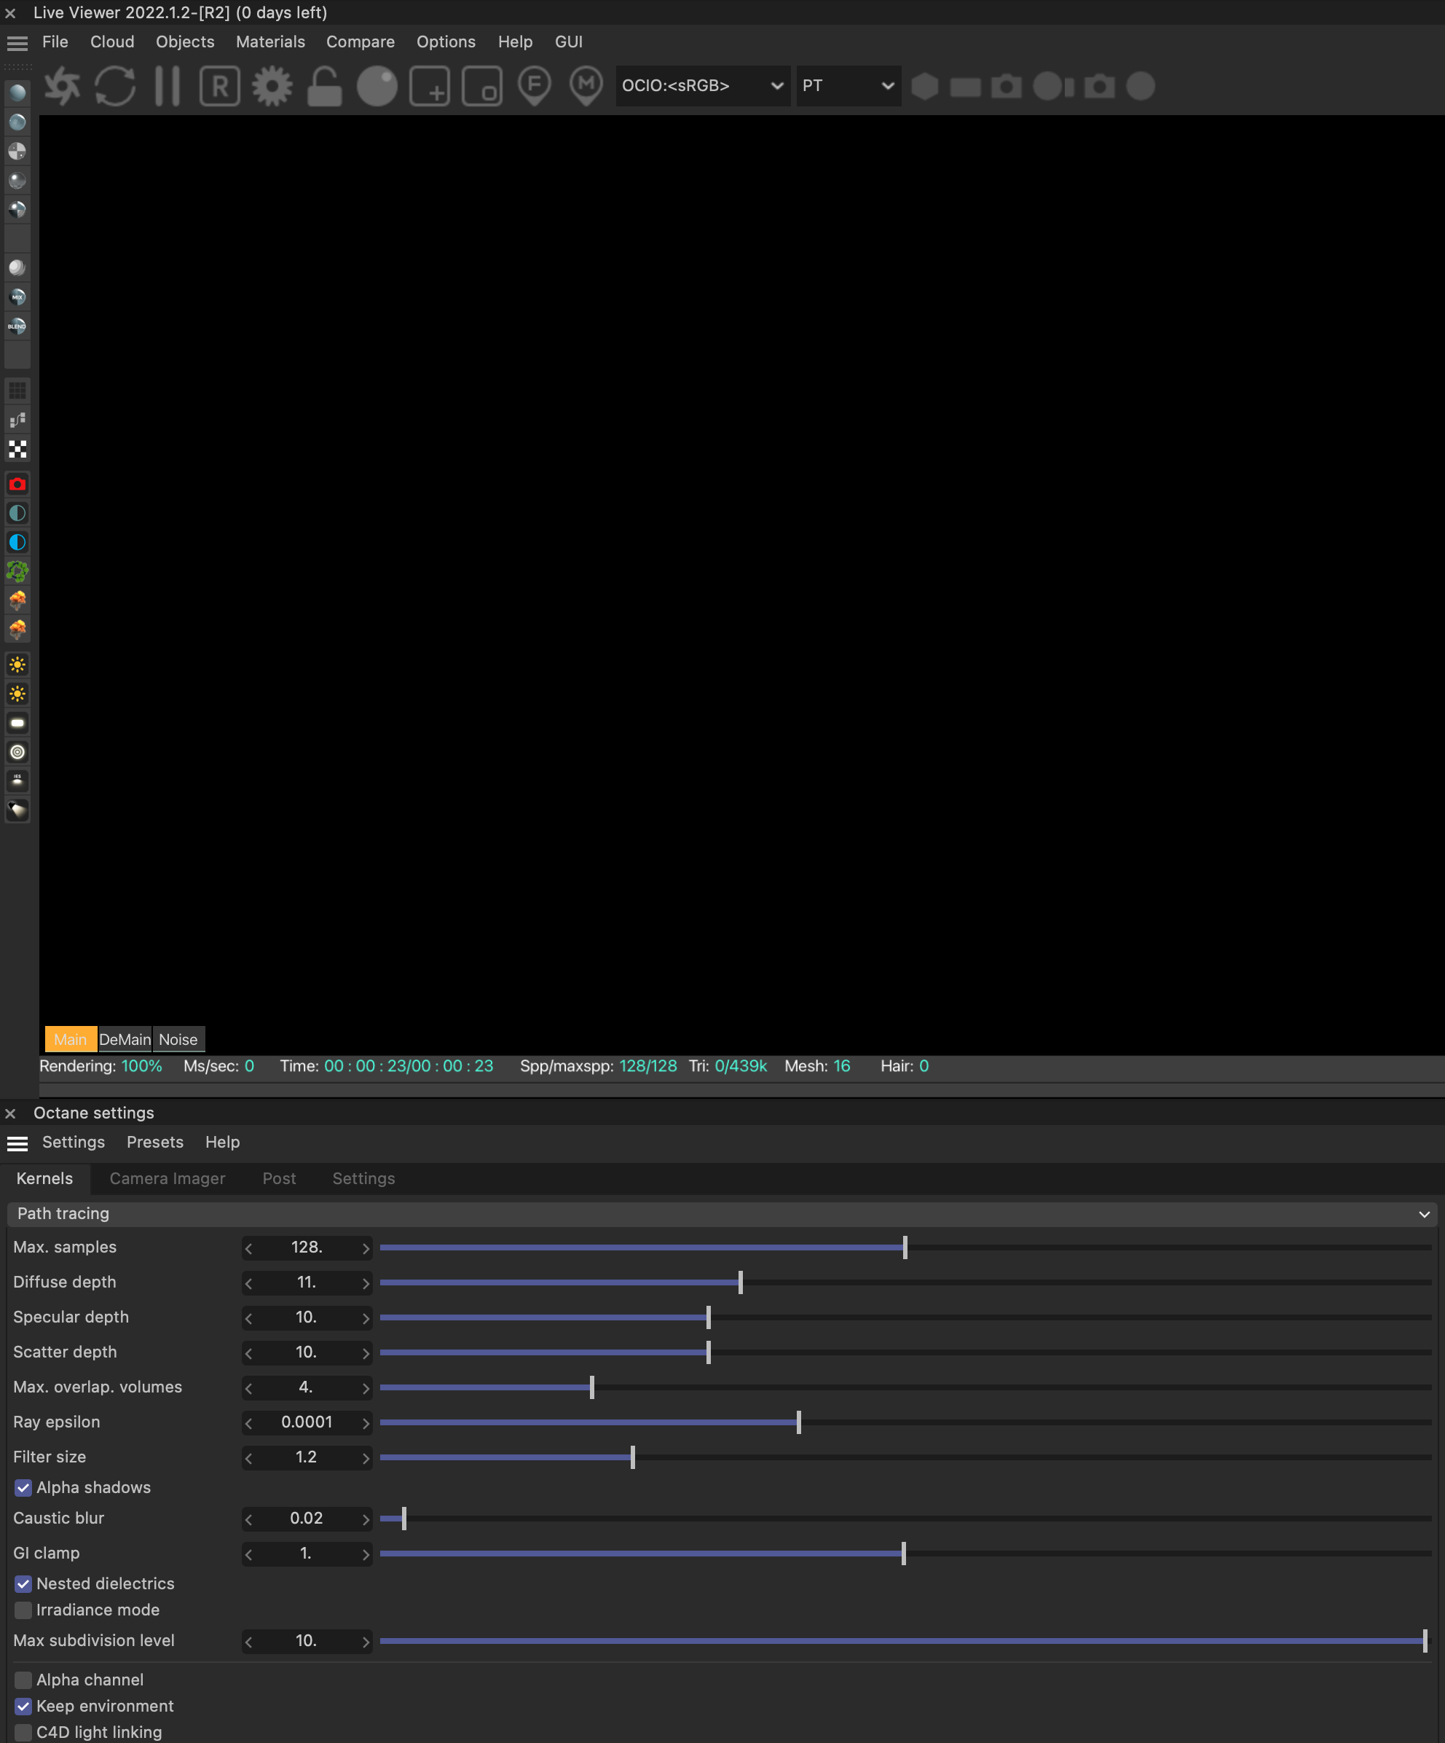Click the concentric circles target light icon

pos(17,752)
